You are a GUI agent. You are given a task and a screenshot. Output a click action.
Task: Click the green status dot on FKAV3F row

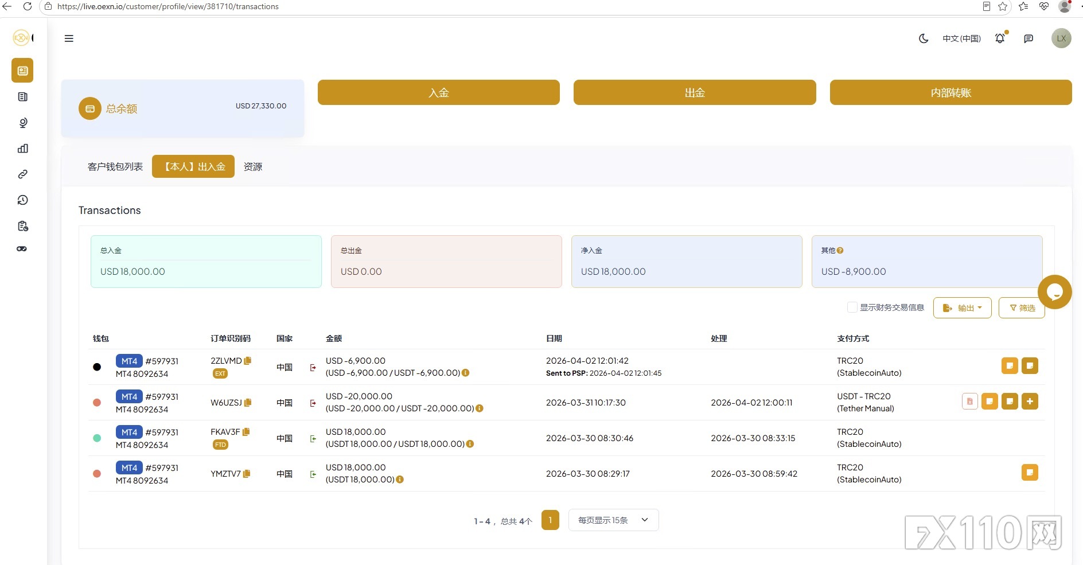[97, 438]
